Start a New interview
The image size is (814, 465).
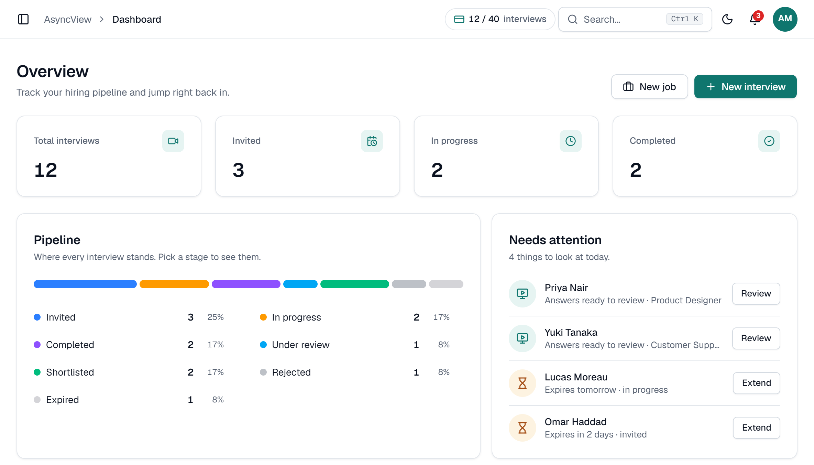click(746, 87)
